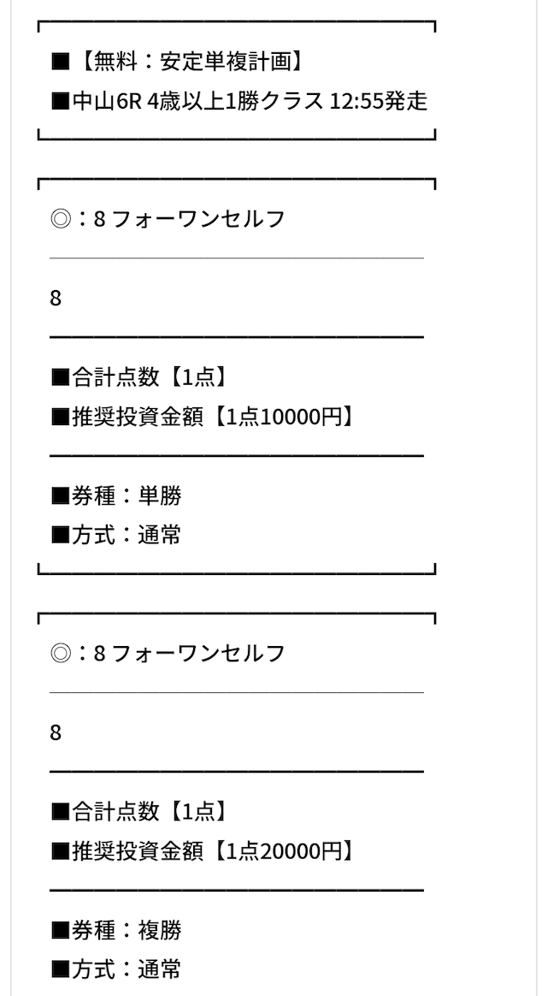This screenshot has width=547, height=996.
Task: Click the black square before 【無料
Action: [61, 62]
